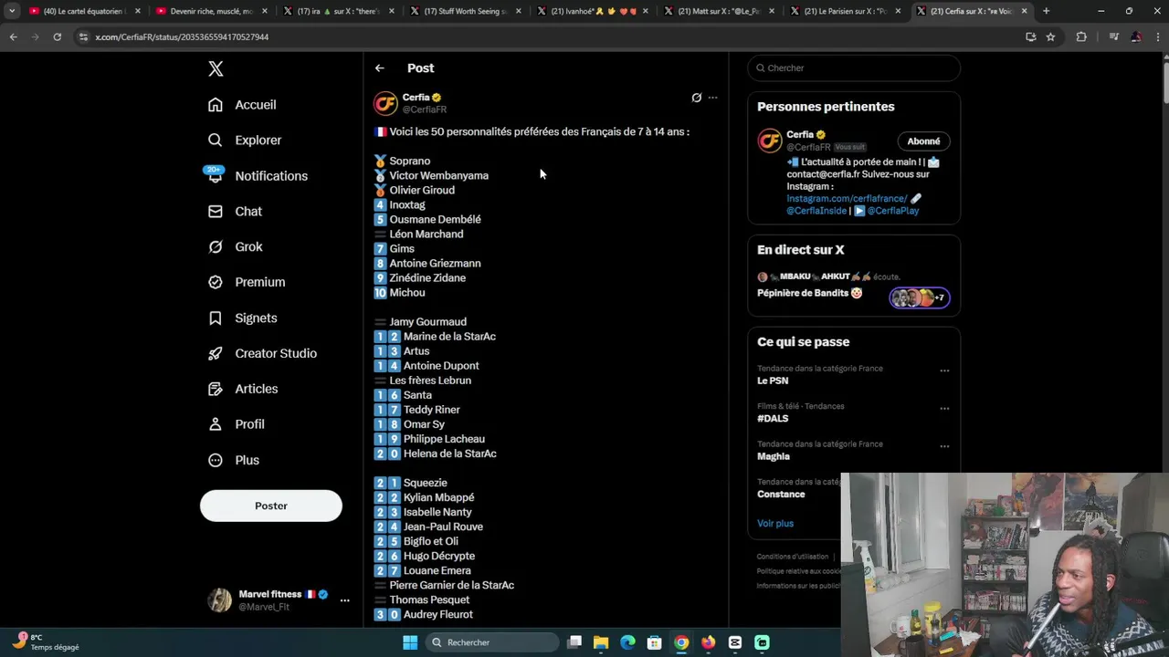Open options for Le PSN trend

tap(944, 371)
